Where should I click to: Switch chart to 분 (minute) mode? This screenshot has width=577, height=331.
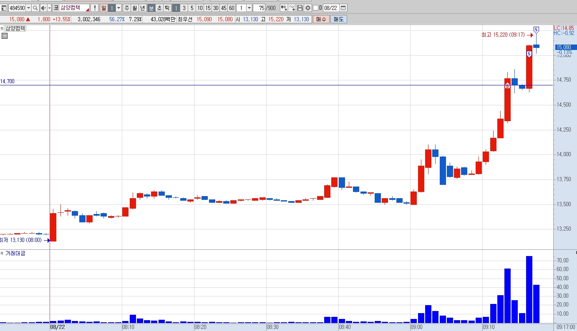tap(151, 8)
